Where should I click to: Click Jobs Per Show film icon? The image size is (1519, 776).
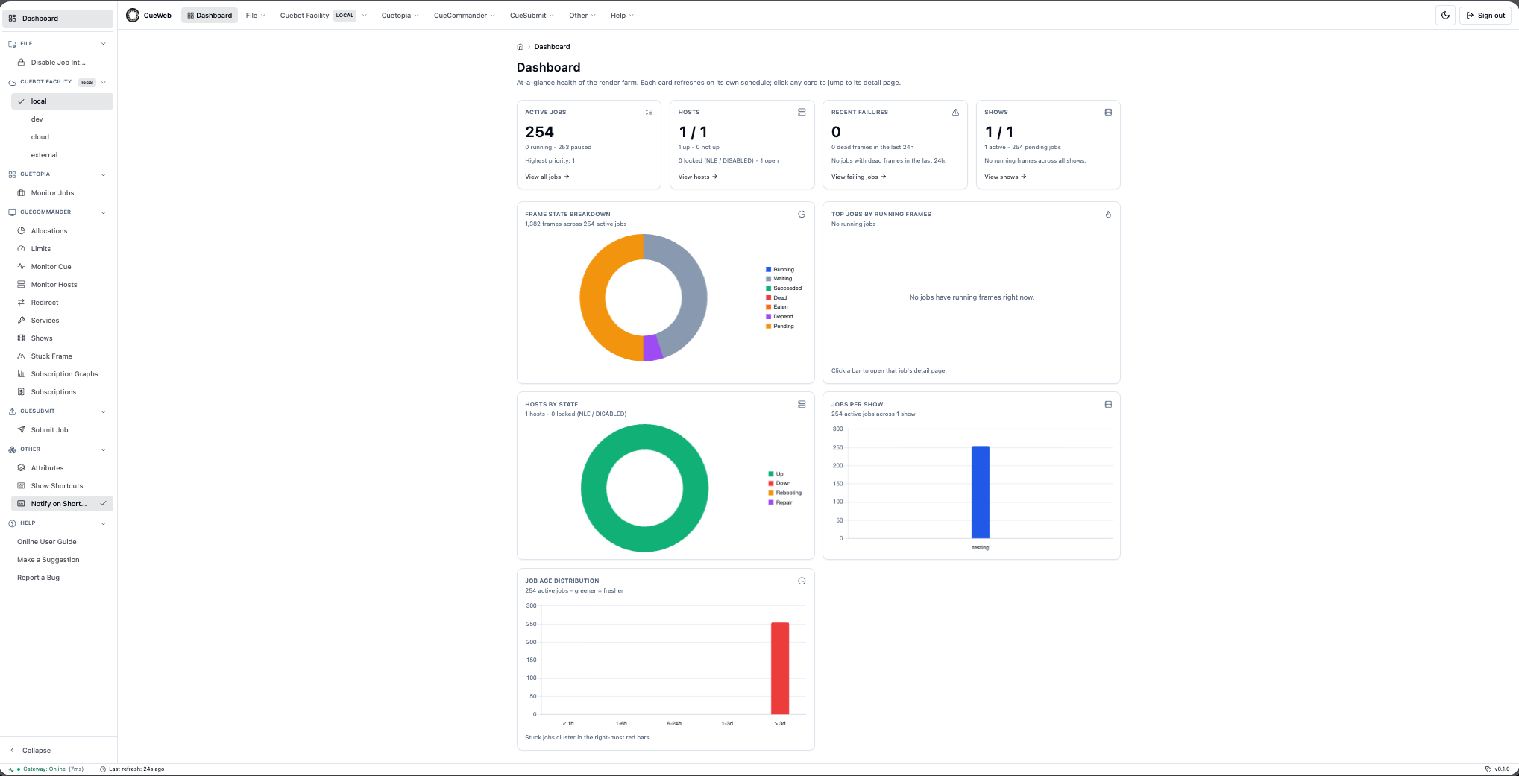(x=1108, y=404)
